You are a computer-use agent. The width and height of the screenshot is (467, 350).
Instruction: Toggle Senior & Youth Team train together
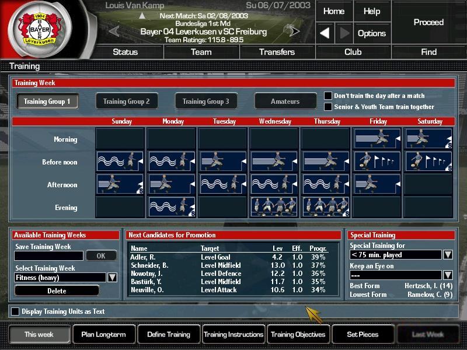pos(328,107)
